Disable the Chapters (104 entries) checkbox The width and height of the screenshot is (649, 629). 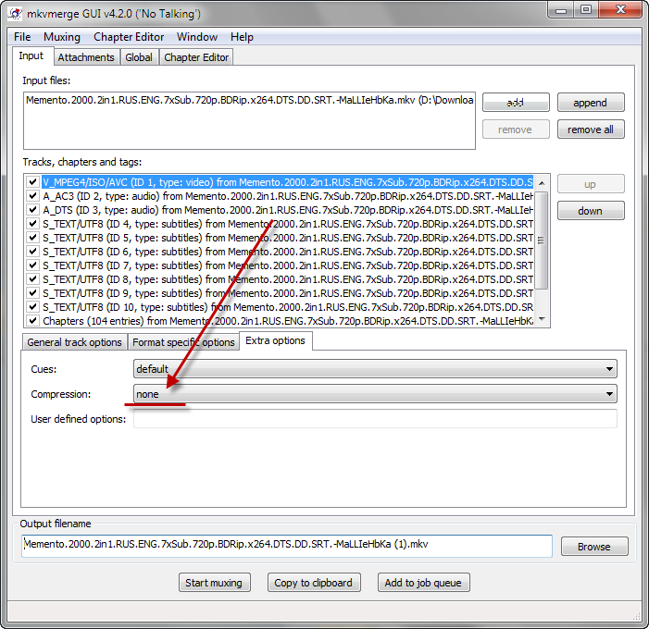coord(33,321)
